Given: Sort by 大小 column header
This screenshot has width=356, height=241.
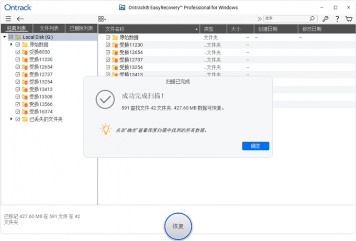Looking at the screenshot, I should click(240, 29).
